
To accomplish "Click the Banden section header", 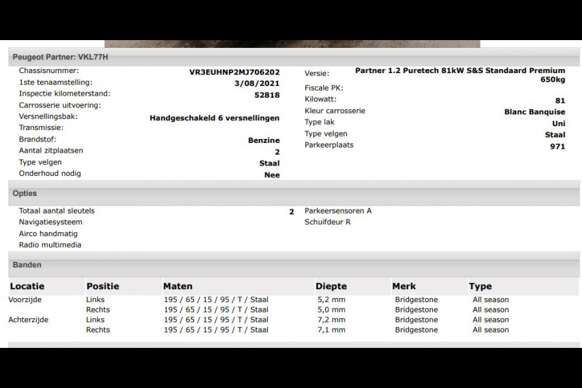I will 294,265.
